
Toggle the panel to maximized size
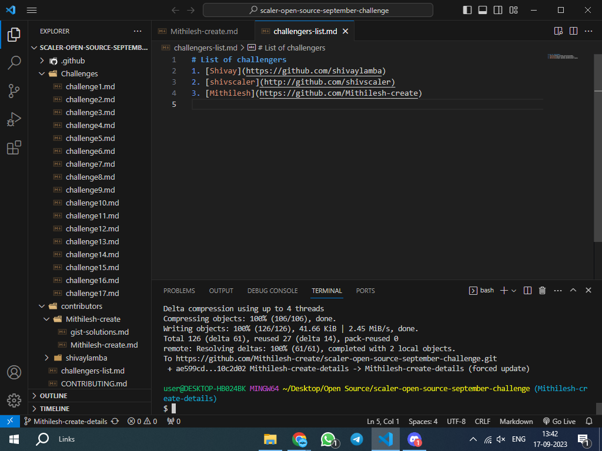573,290
